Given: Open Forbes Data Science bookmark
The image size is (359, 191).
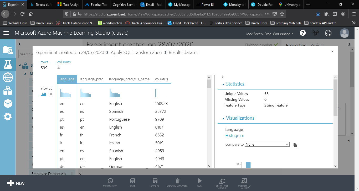Looking at the screenshot, I should click(226, 23).
